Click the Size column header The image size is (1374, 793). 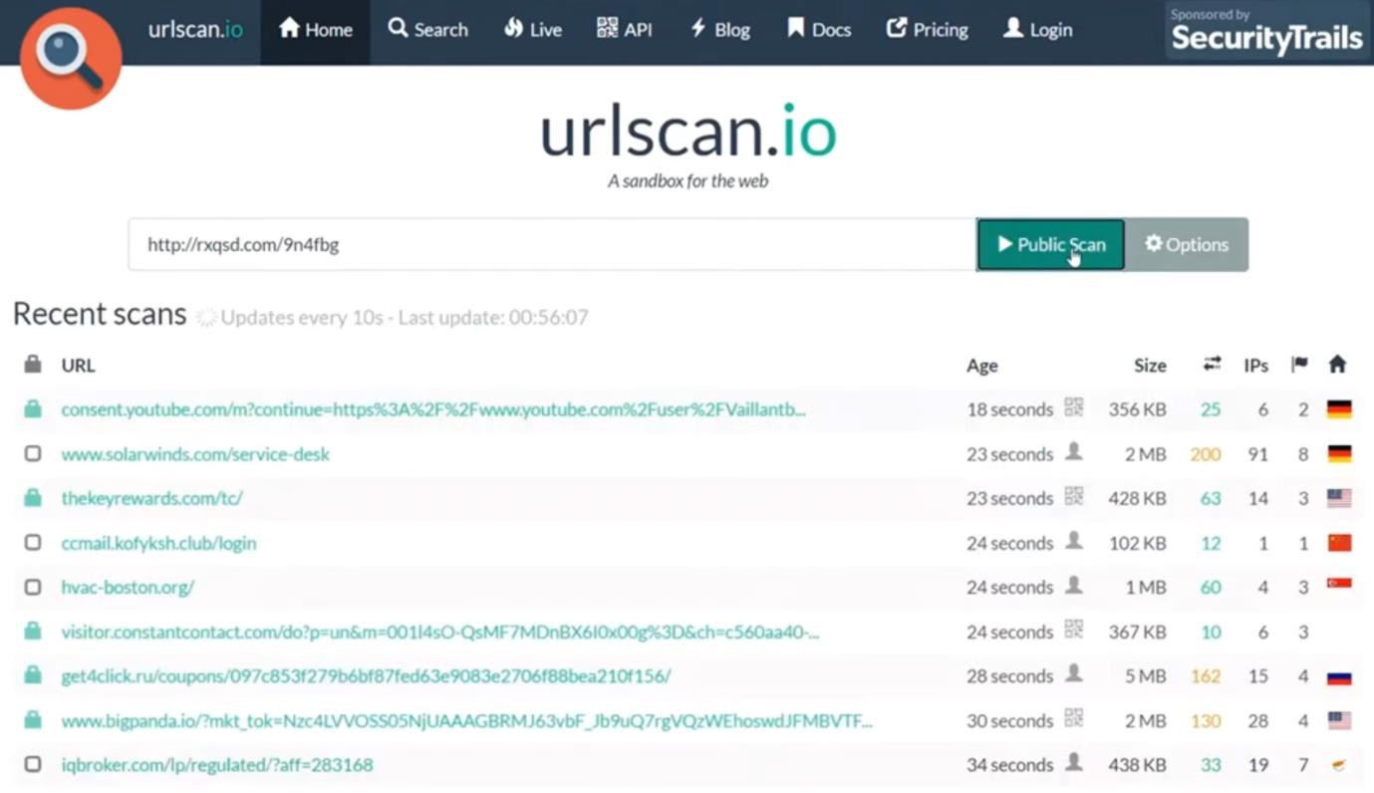tap(1150, 366)
